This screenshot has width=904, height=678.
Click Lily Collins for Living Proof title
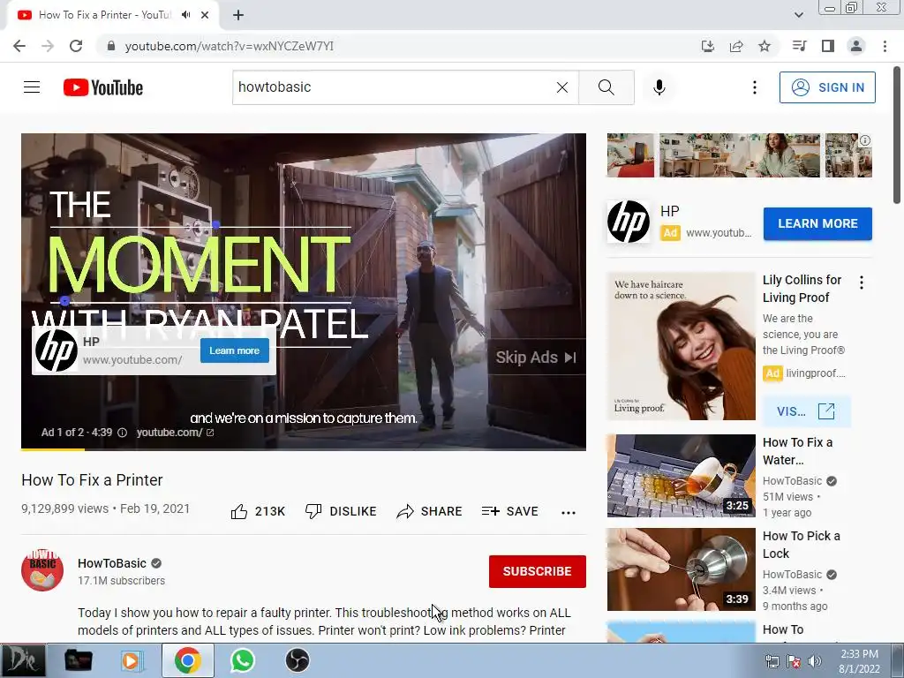click(802, 289)
